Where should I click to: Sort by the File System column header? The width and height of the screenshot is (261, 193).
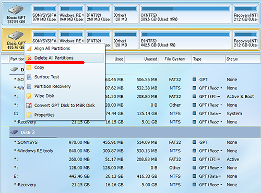pos(175,59)
